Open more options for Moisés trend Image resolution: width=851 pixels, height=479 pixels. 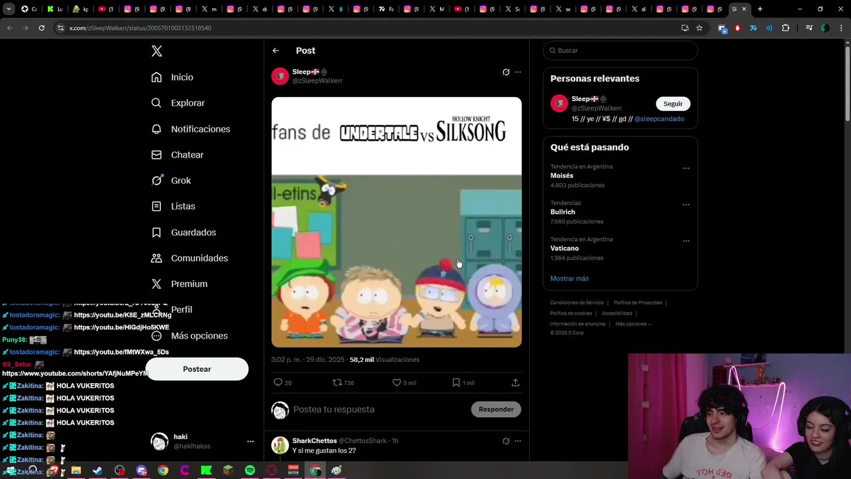pyautogui.click(x=686, y=168)
